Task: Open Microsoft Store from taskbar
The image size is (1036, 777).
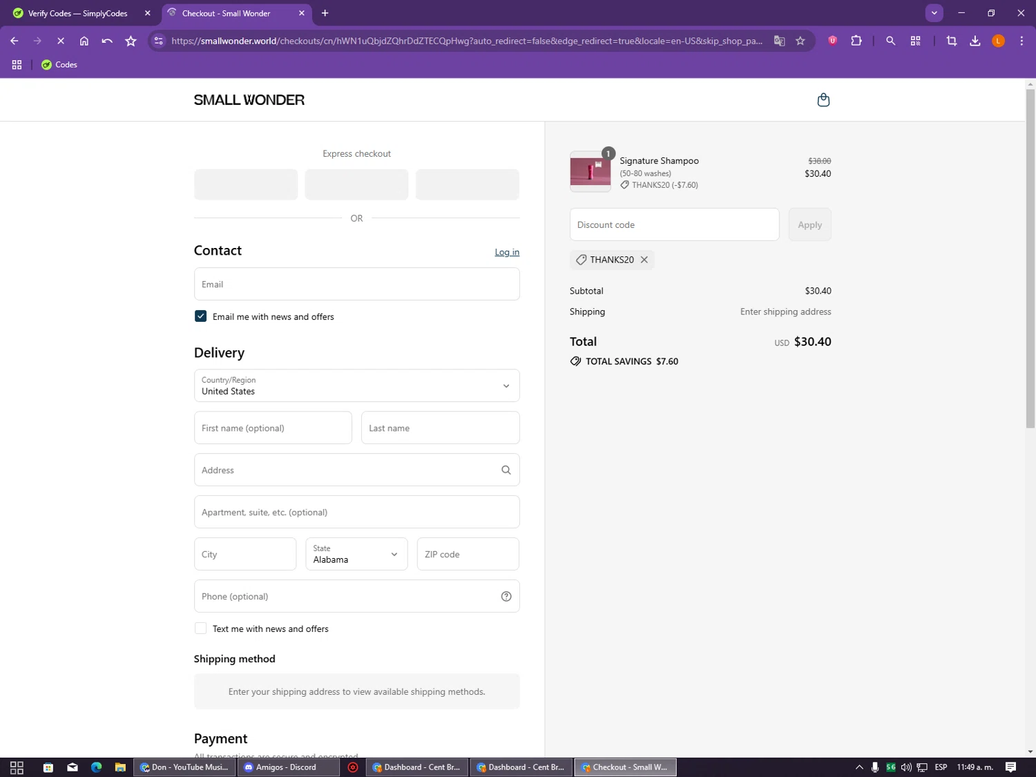Action: (48, 767)
